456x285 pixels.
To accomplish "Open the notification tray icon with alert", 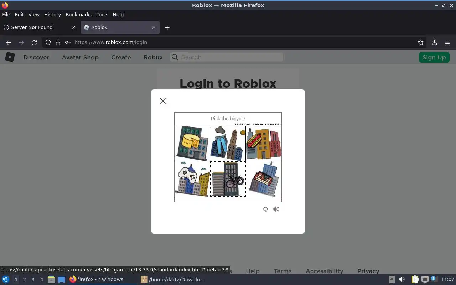I will tap(434, 279).
